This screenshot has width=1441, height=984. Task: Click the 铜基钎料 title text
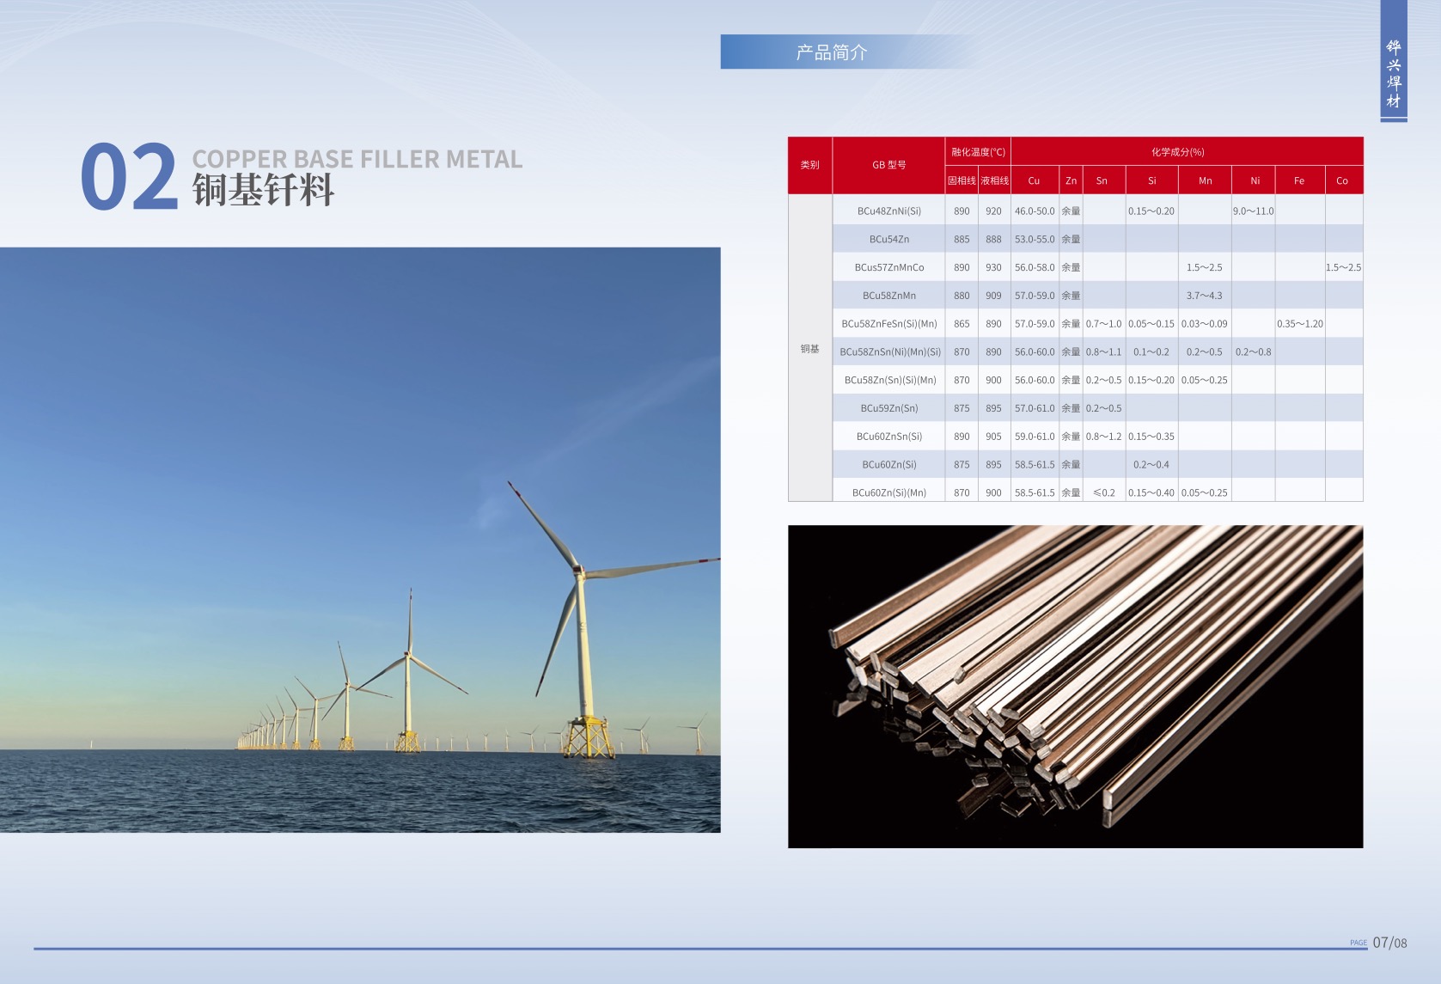click(x=263, y=191)
